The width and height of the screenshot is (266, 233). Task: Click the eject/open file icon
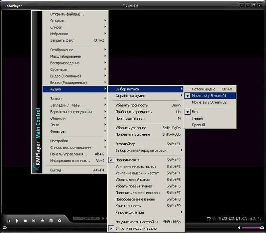coord(43,221)
